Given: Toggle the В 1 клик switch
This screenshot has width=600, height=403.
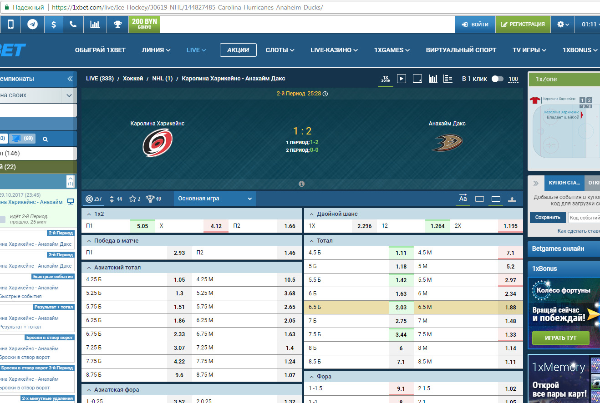Looking at the screenshot, I should click(498, 79).
